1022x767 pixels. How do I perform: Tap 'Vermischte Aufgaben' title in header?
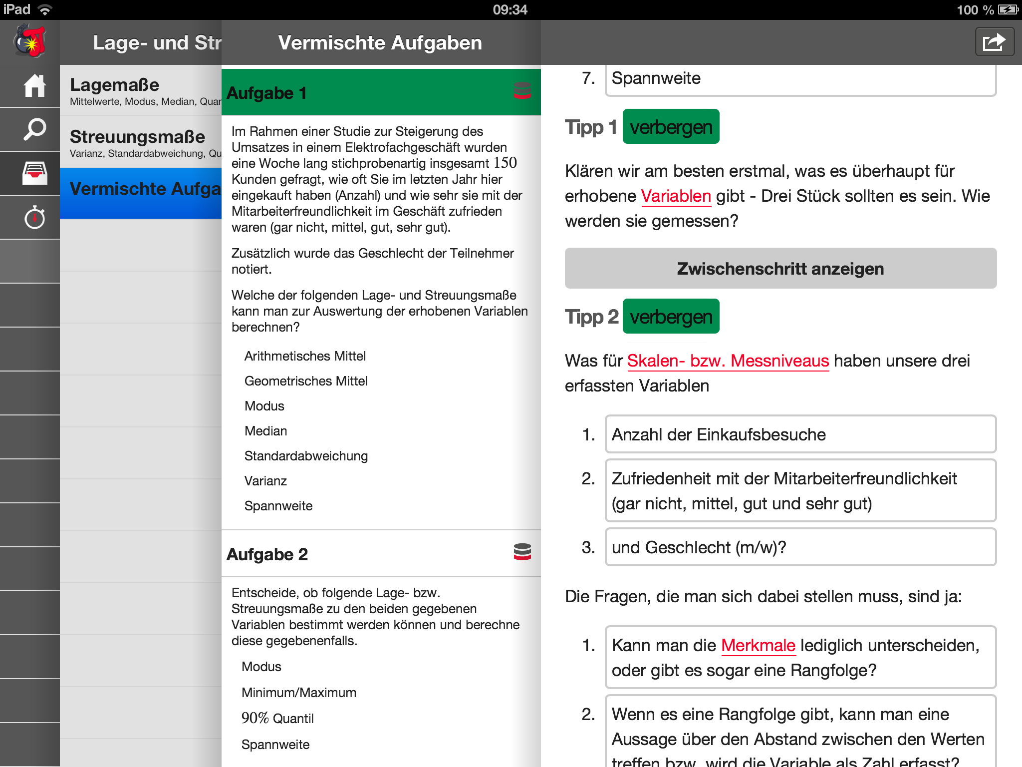pyautogui.click(x=380, y=42)
